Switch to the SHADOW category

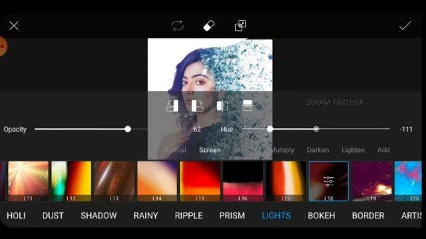click(x=99, y=216)
